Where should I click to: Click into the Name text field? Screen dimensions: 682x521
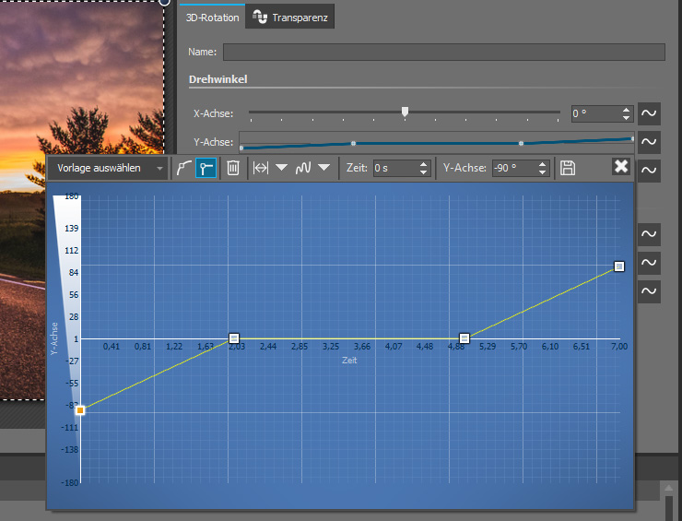click(x=443, y=52)
